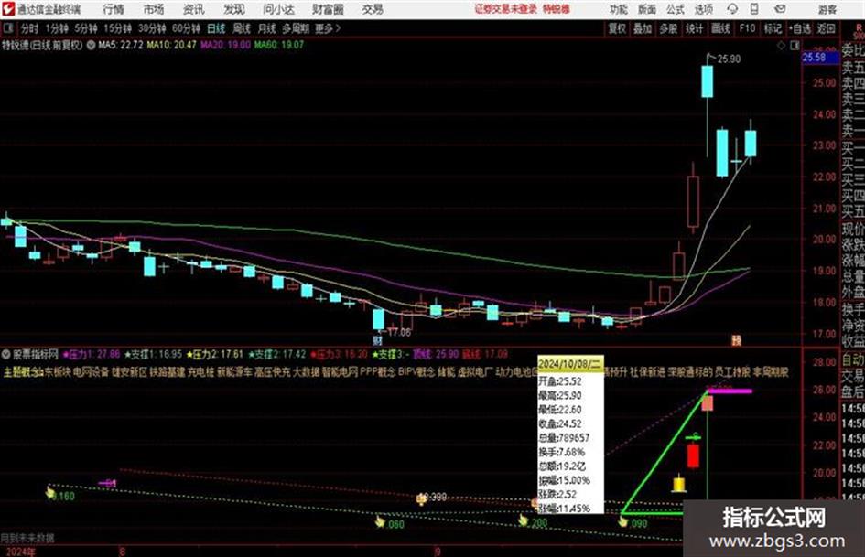Switch to 30分钟 period tab
This screenshot has width=865, height=557.
(152, 28)
